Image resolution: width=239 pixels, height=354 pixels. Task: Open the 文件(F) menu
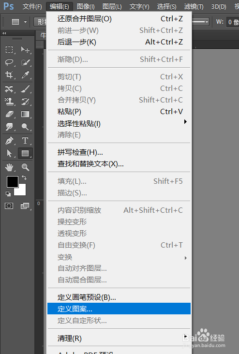coord(32,7)
